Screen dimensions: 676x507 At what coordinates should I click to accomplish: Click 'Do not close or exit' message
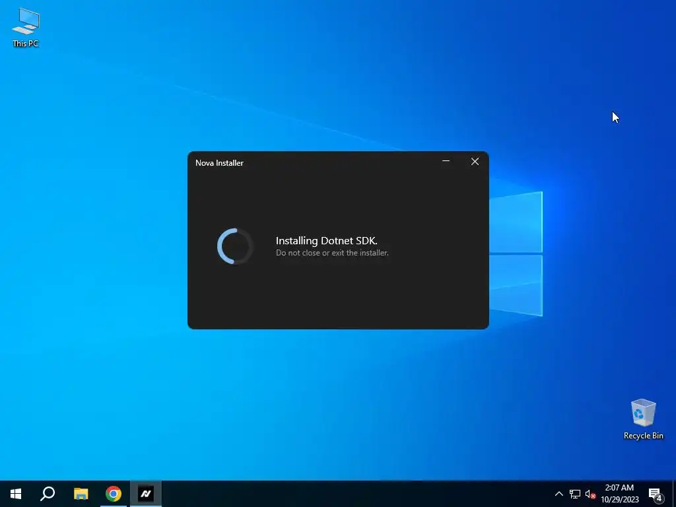click(332, 253)
